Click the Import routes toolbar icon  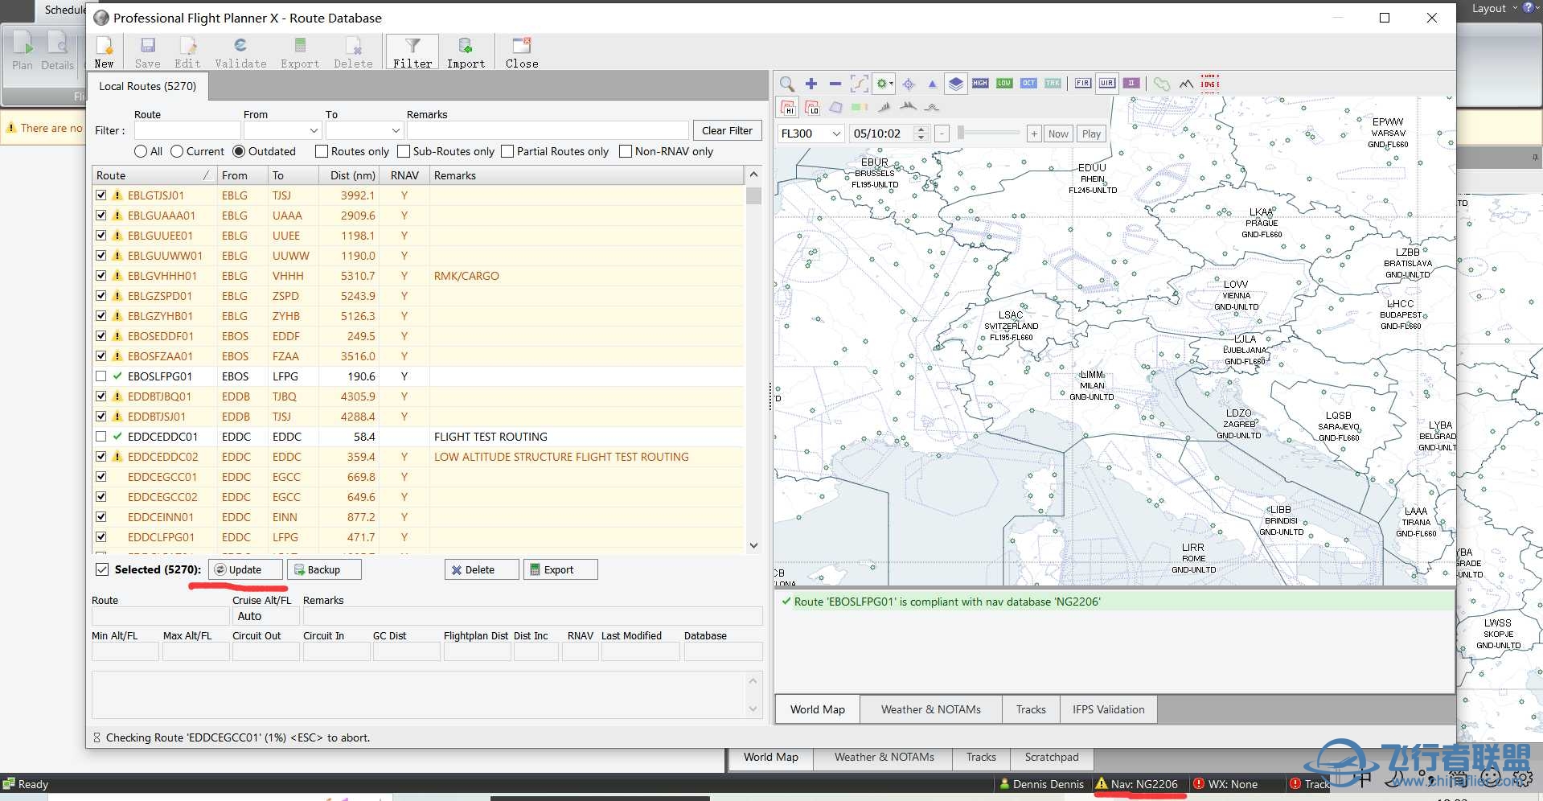pos(466,52)
